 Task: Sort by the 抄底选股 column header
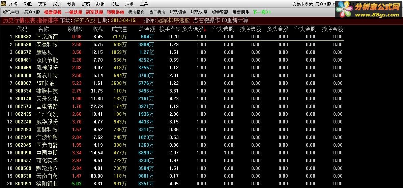point(250,29)
